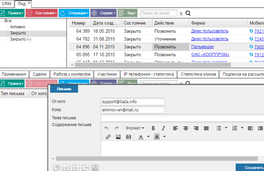Image resolution: width=264 pixels, height=171 pixels.
Task: Insert an image into the letter
Action: (118, 137)
